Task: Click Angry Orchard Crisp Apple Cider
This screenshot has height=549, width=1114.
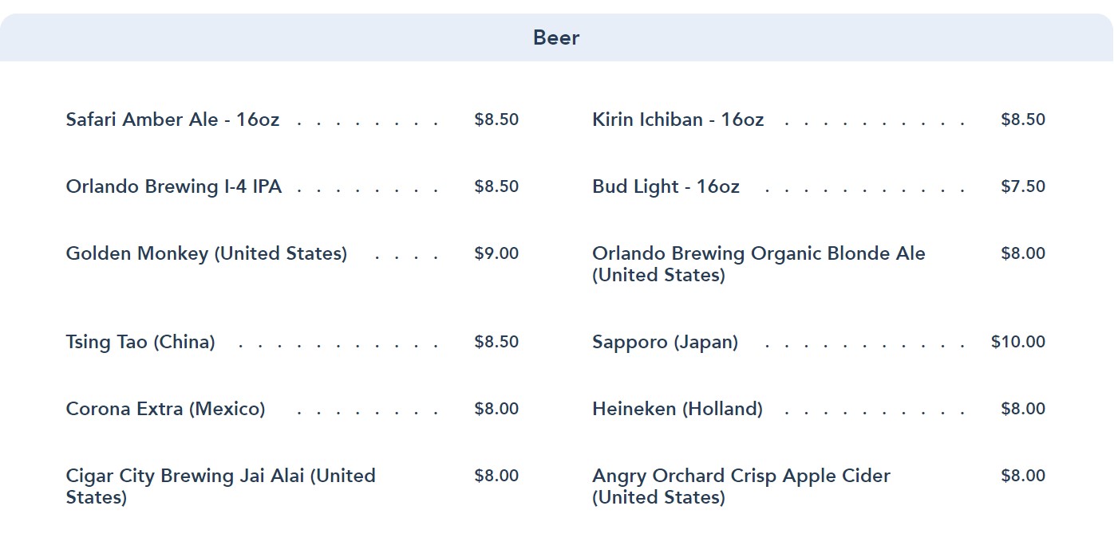Action: click(x=741, y=485)
